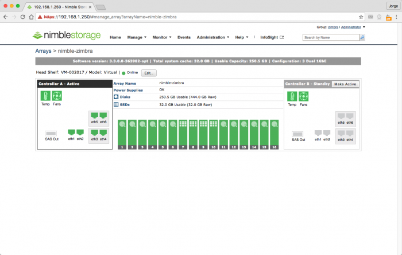Click the search magnifier icon

(x=362, y=37)
